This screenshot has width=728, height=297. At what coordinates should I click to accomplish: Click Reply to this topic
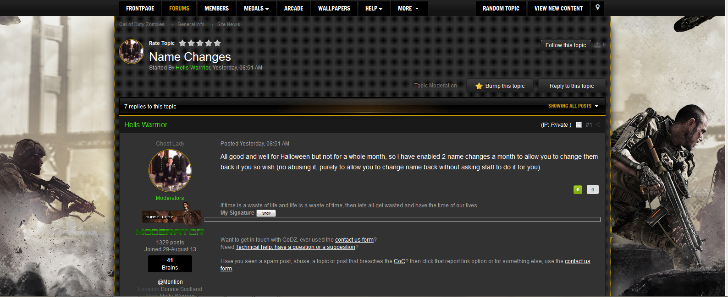point(572,86)
